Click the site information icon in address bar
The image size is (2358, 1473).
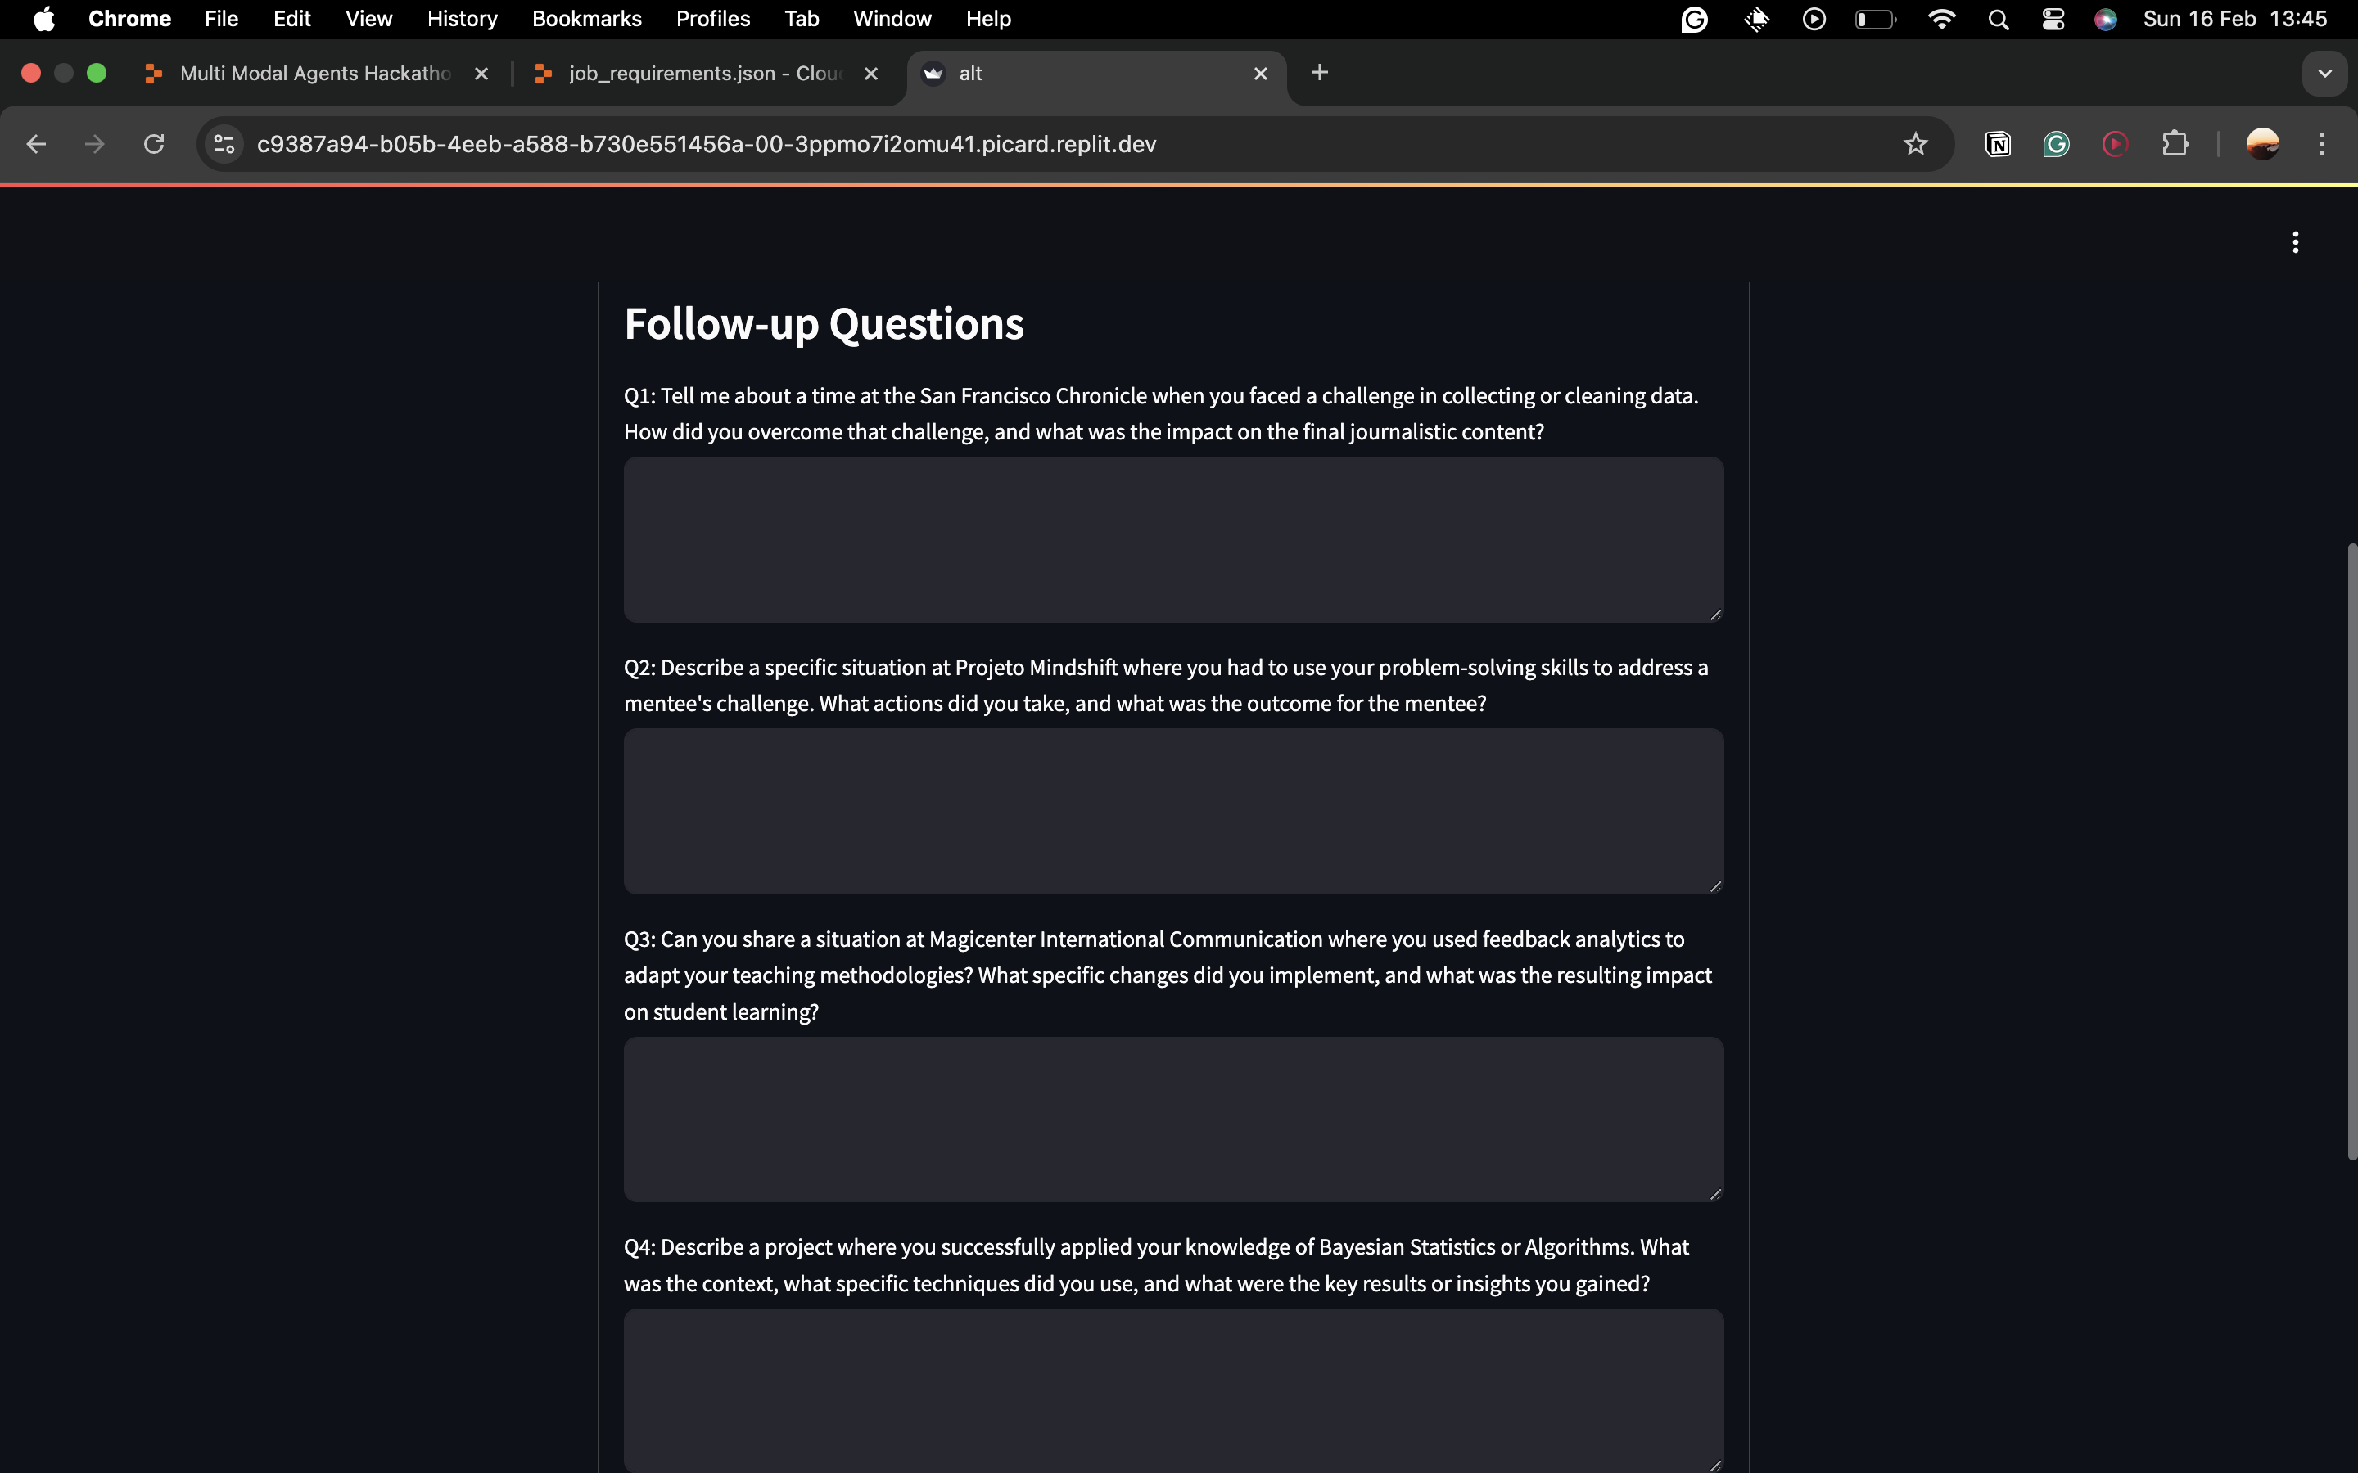pyautogui.click(x=224, y=144)
